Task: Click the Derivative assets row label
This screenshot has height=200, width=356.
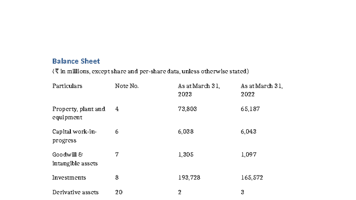Action: click(75, 192)
